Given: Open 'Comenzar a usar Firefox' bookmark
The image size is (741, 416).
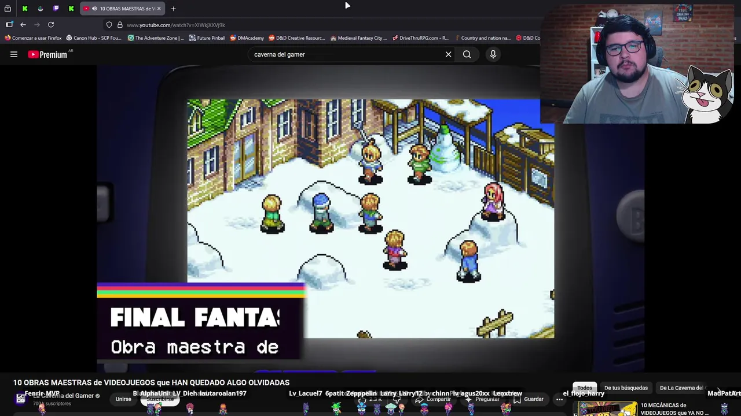Looking at the screenshot, I should tap(33, 38).
